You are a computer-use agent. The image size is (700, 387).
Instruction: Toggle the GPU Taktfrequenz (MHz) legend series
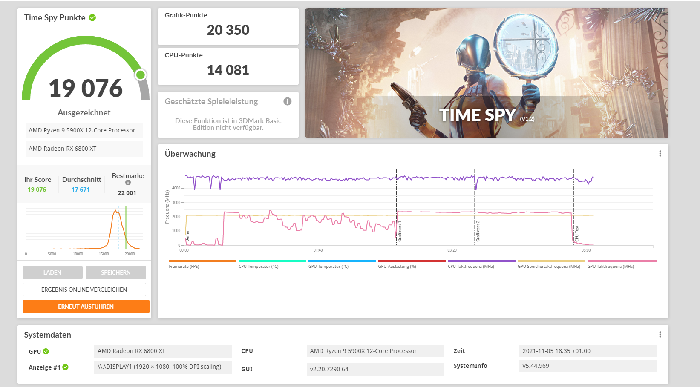[x=622, y=264]
